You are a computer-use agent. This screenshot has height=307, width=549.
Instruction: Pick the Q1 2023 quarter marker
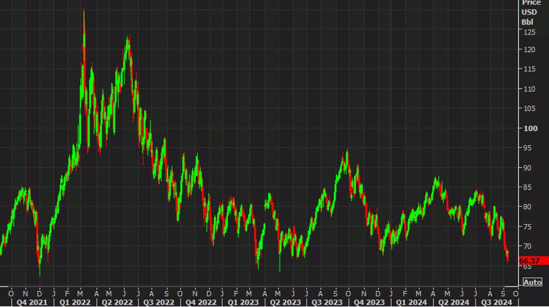coord(243,302)
